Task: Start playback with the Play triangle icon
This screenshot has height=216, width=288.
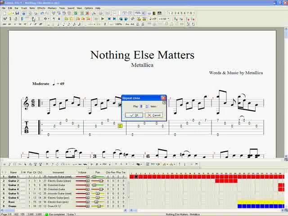Action: coord(103,19)
